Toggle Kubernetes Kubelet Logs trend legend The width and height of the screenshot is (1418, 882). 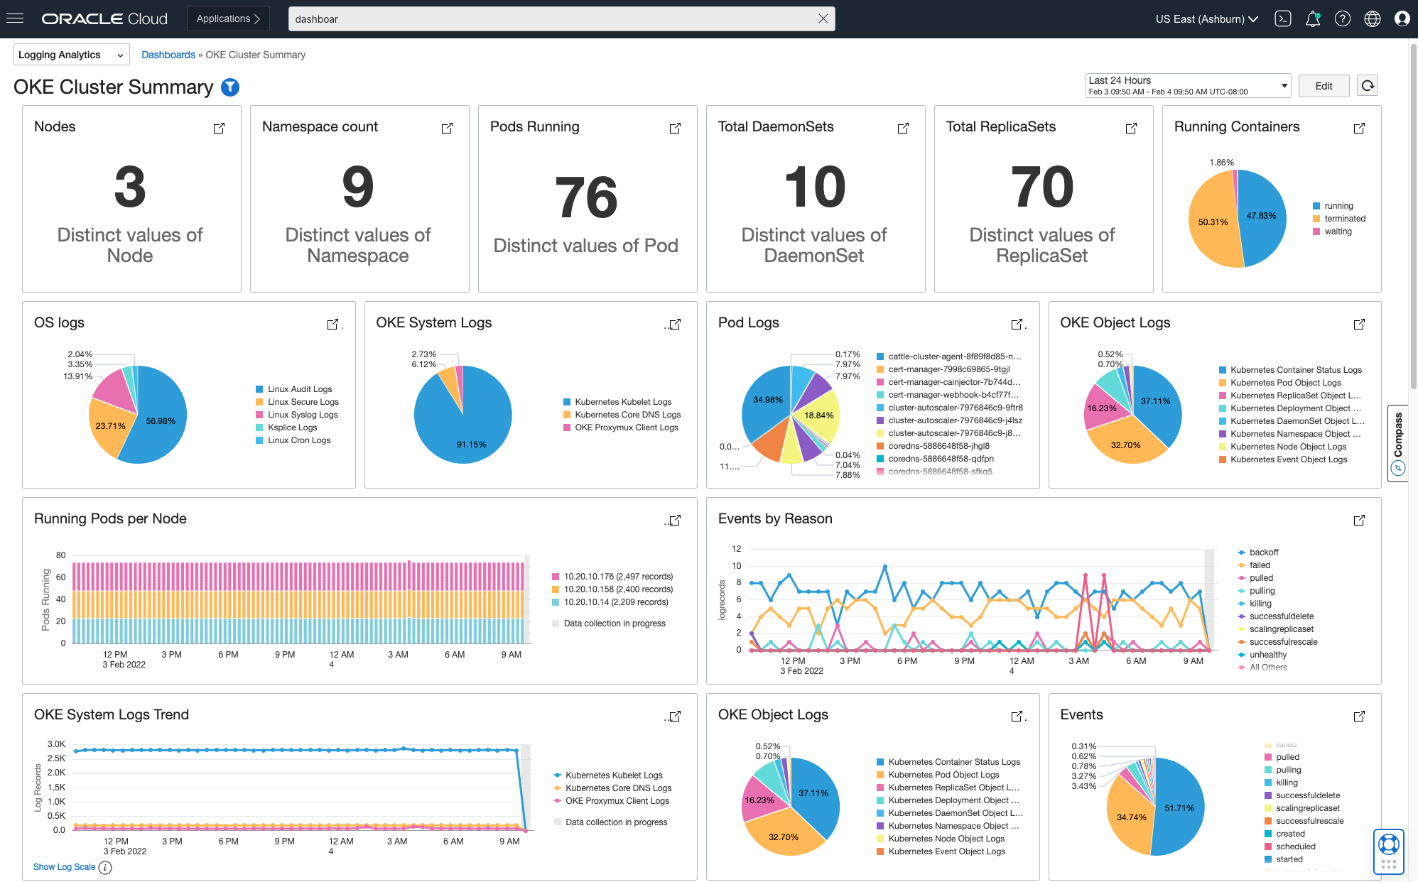click(613, 775)
